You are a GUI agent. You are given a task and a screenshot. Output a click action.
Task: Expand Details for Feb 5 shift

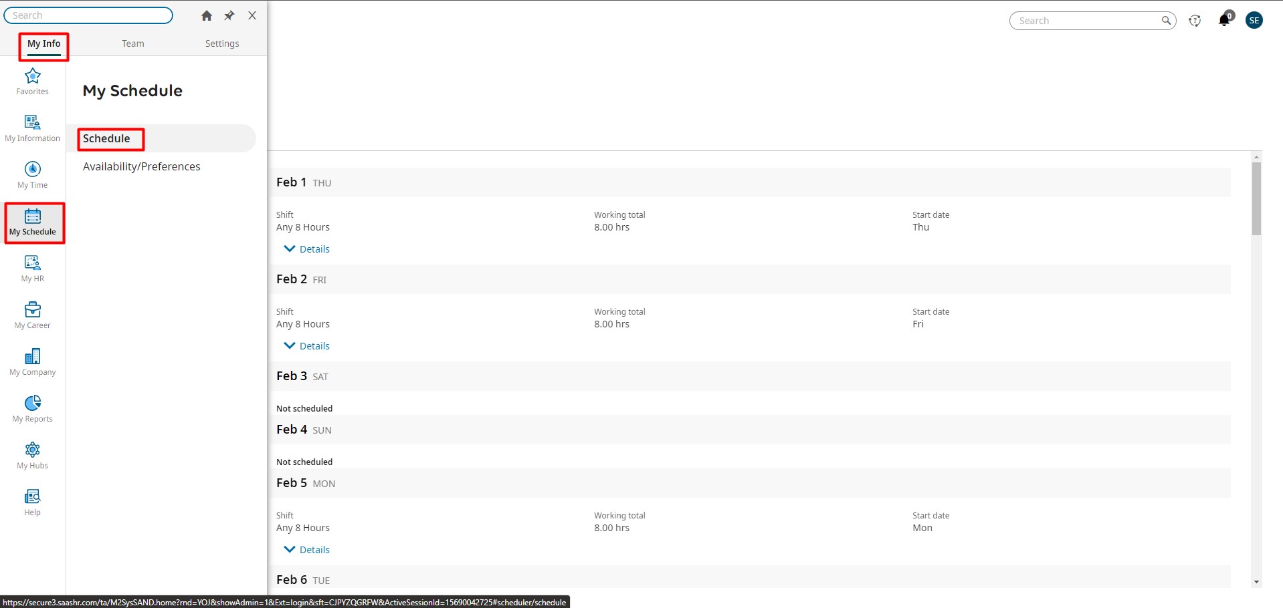[x=307, y=550]
